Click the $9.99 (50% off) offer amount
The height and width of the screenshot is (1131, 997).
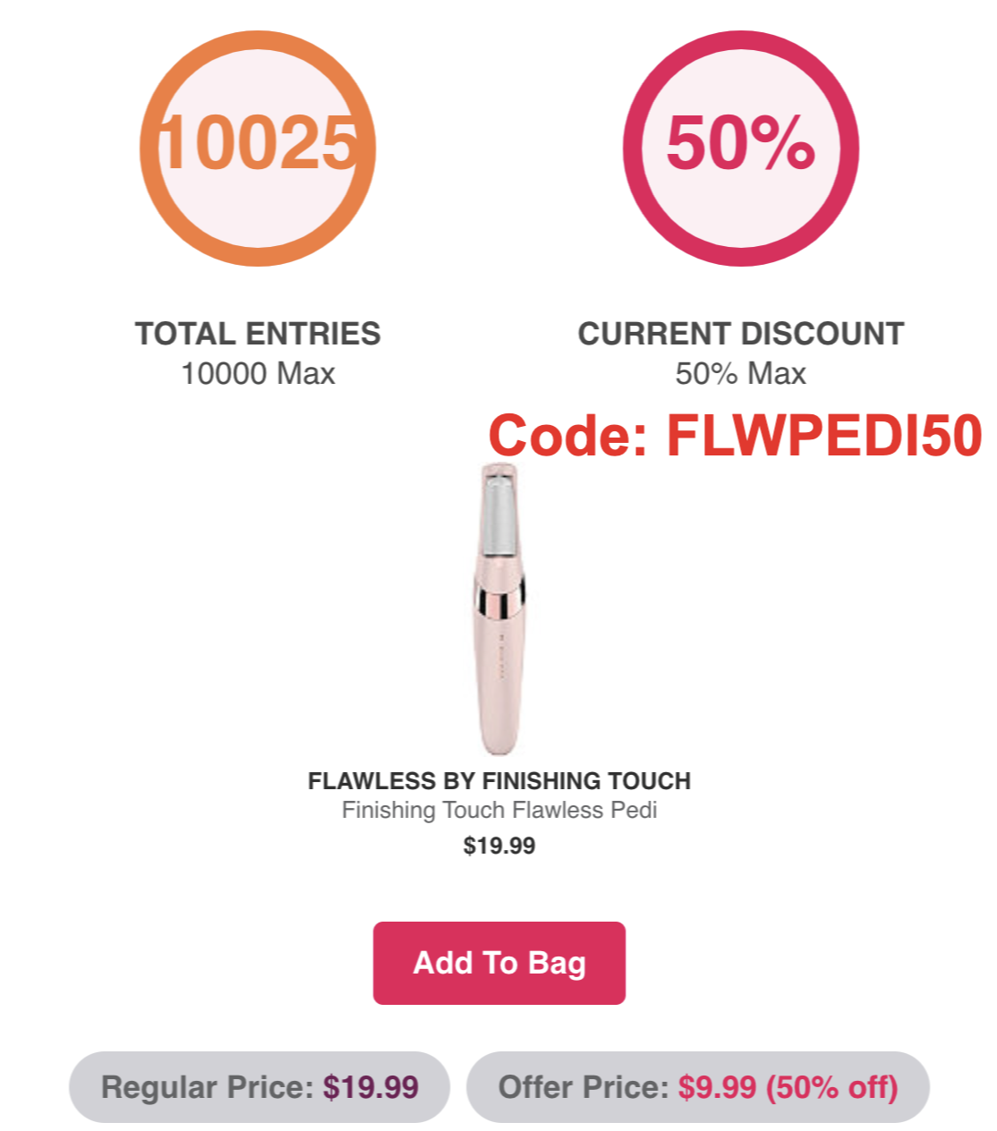788,1087
